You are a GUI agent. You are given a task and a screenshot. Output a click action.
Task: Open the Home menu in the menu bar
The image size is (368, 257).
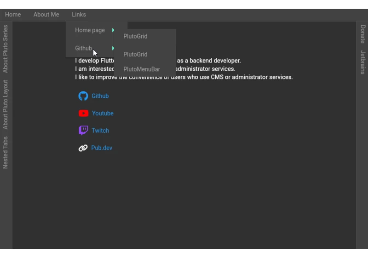point(13,15)
